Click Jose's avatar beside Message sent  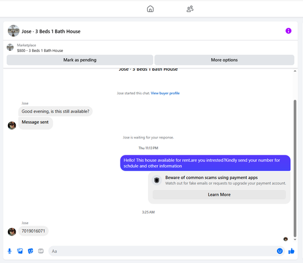pos(12,125)
